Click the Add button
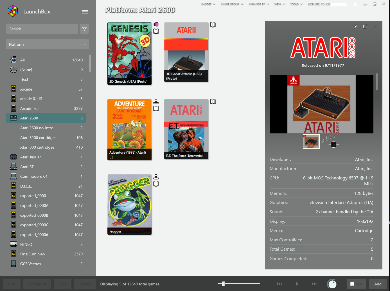 pyautogui.click(x=378, y=284)
